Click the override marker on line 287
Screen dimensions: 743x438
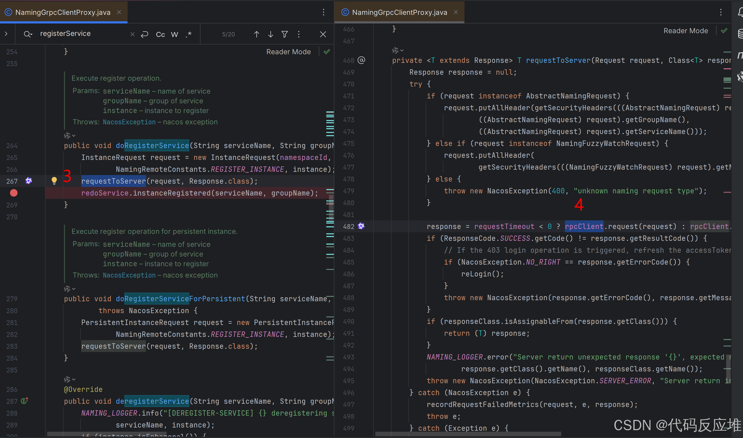[x=25, y=401]
